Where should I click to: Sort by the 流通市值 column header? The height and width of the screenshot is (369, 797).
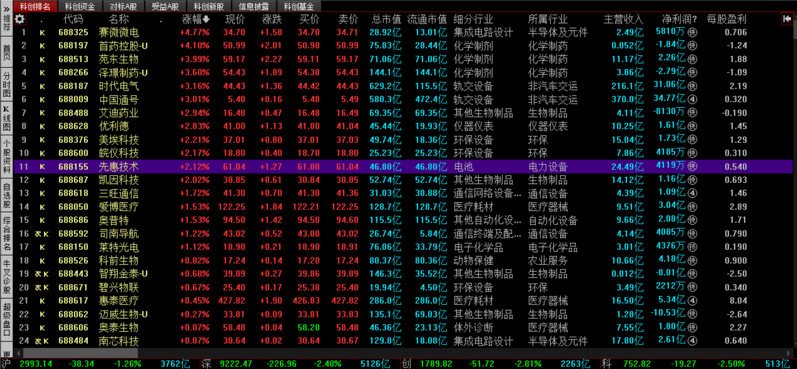coord(427,19)
